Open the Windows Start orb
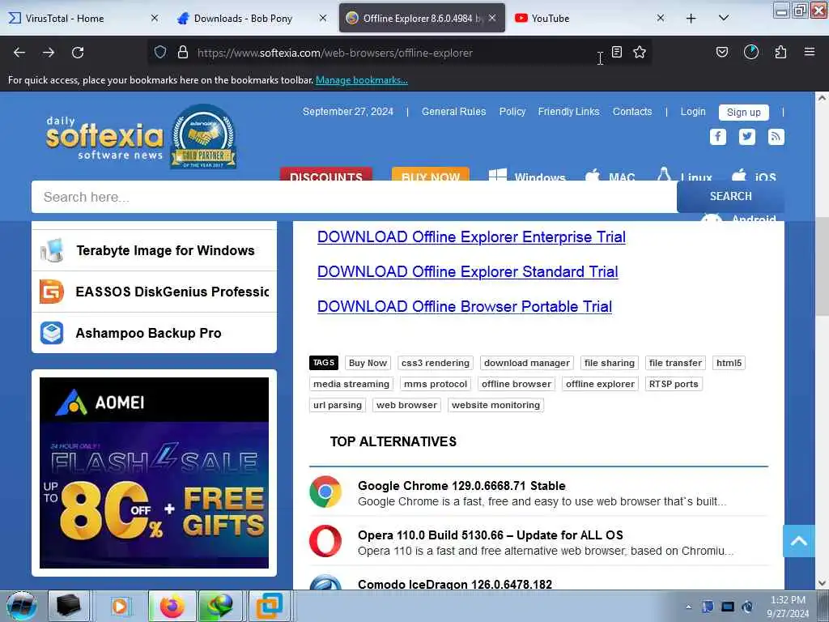 click(x=22, y=606)
